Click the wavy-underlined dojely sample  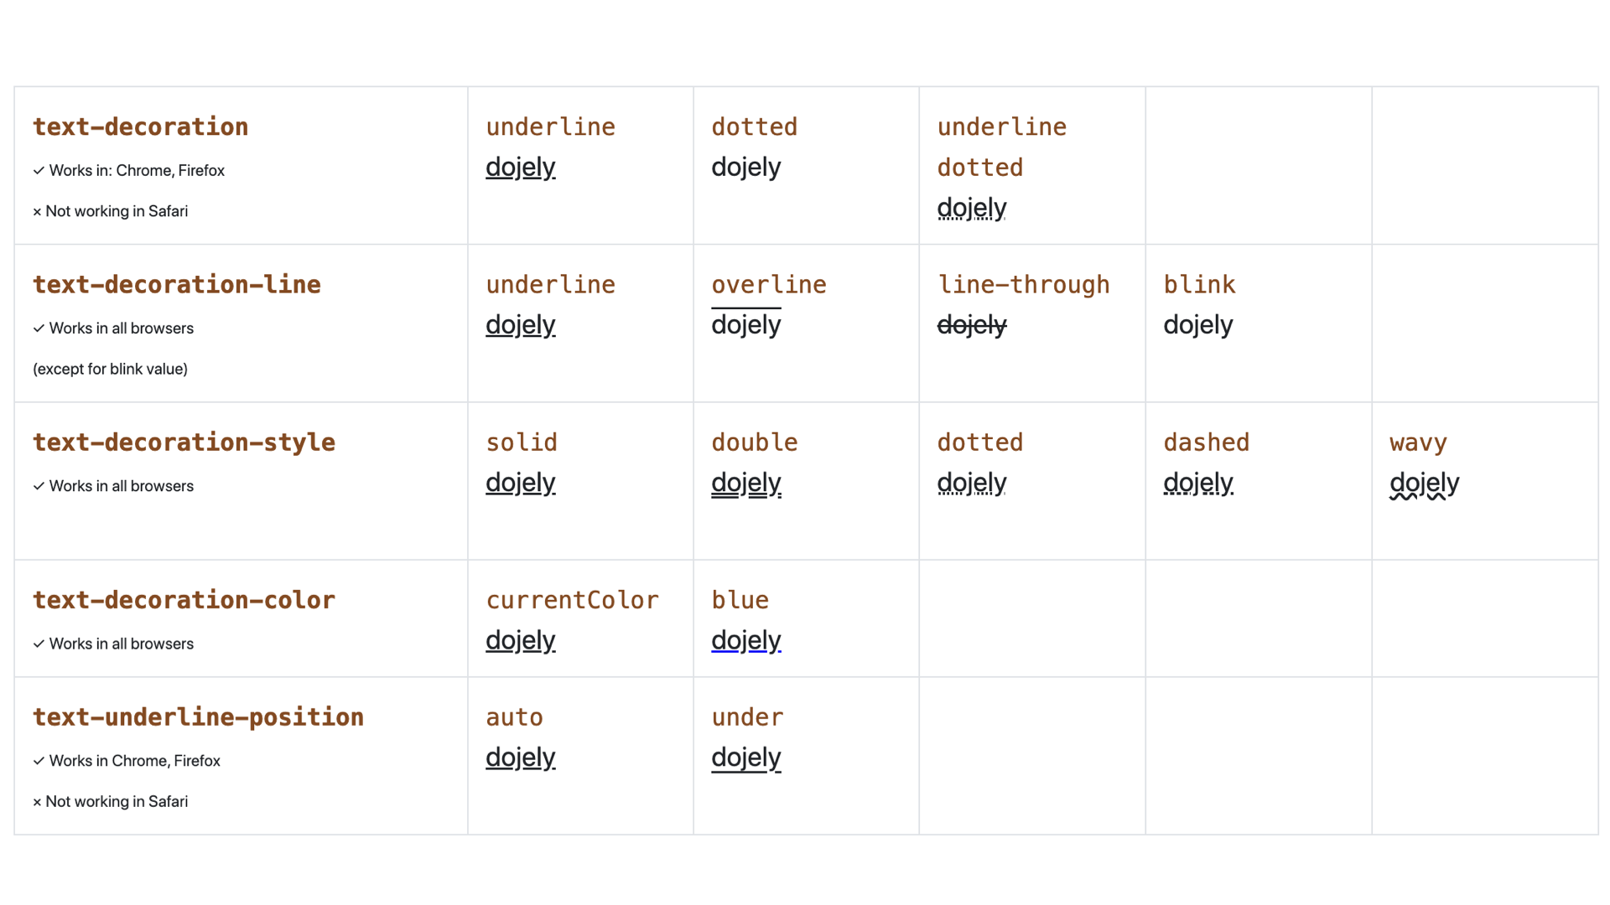click(1424, 483)
